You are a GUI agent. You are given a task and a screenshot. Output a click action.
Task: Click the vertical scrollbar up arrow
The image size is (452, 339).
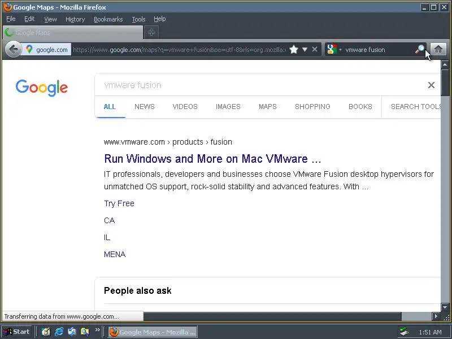point(445,64)
